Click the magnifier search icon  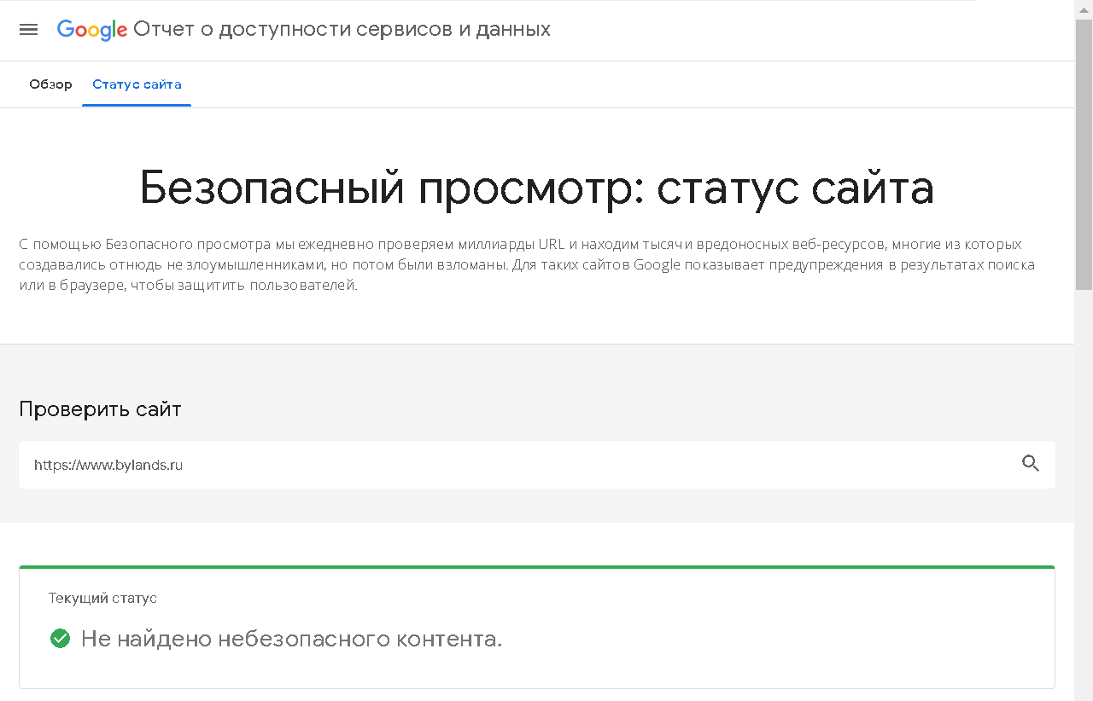[1031, 464]
